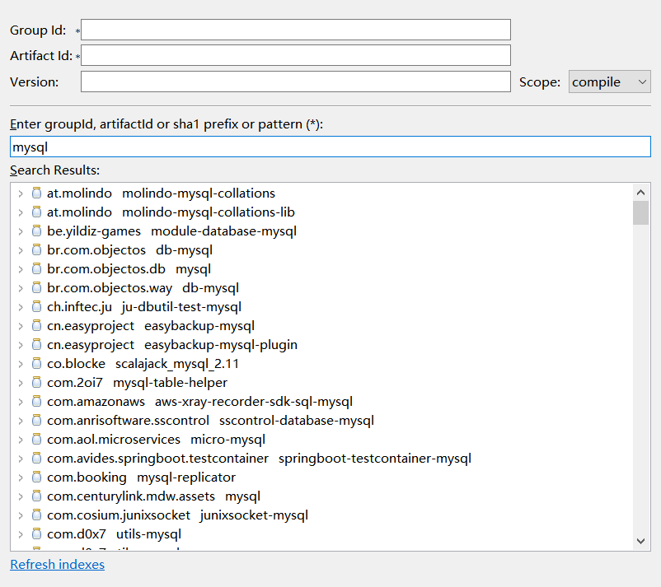
Task: Click the Version input field
Action: click(x=295, y=82)
